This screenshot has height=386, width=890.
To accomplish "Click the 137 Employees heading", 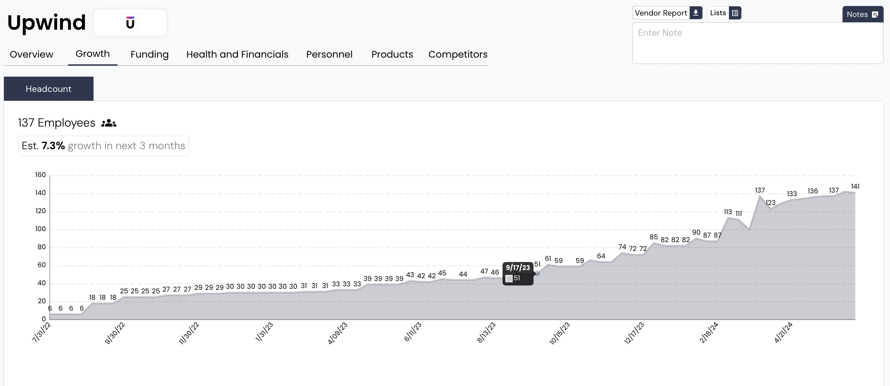I will click(57, 123).
